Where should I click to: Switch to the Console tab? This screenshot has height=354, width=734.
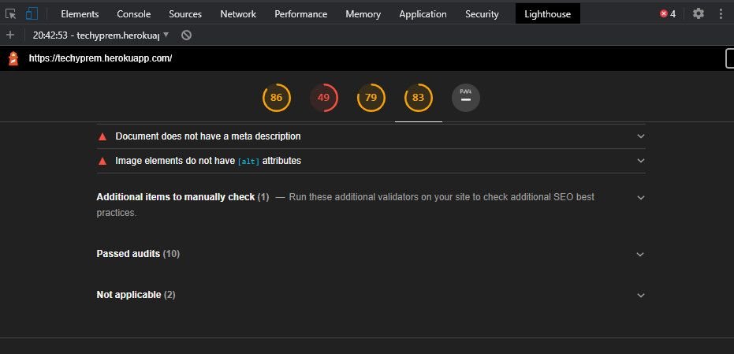click(133, 14)
